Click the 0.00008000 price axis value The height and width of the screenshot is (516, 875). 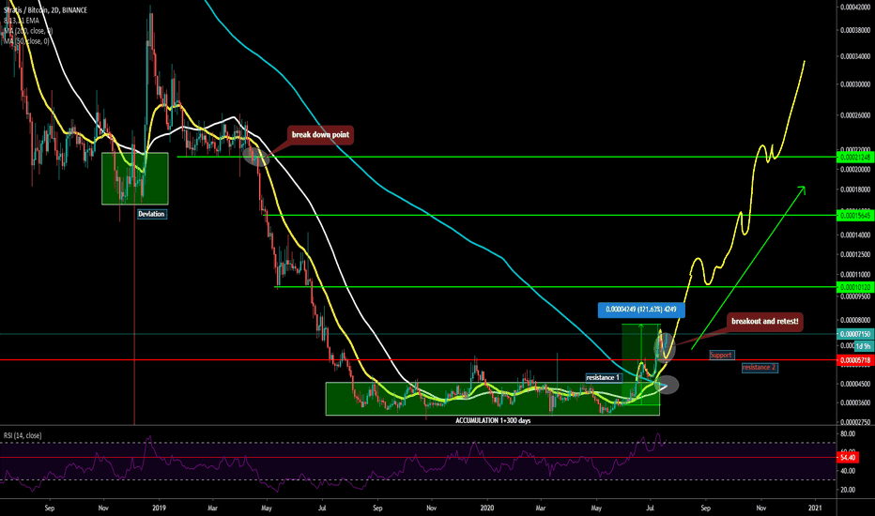pyautogui.click(x=856, y=320)
